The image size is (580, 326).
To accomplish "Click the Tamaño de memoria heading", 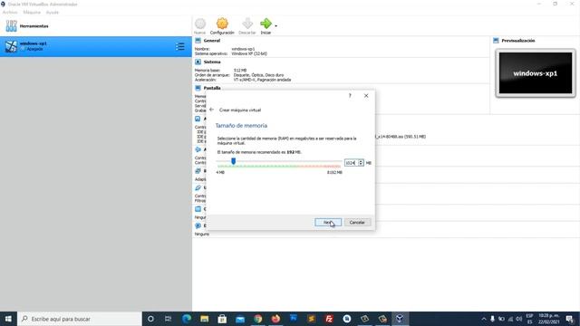I will click(x=241, y=126).
